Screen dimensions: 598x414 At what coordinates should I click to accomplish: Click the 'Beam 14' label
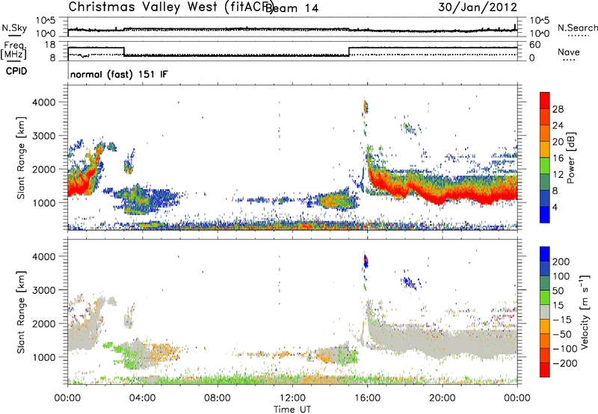click(x=292, y=8)
